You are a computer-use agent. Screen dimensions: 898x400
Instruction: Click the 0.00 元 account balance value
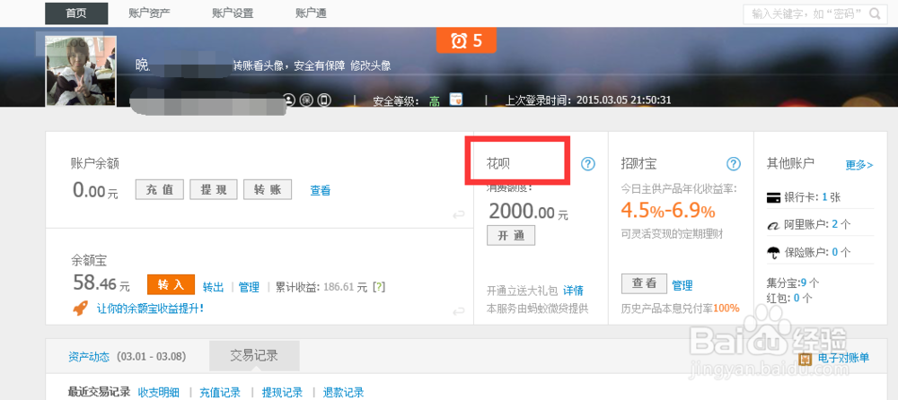(x=96, y=190)
